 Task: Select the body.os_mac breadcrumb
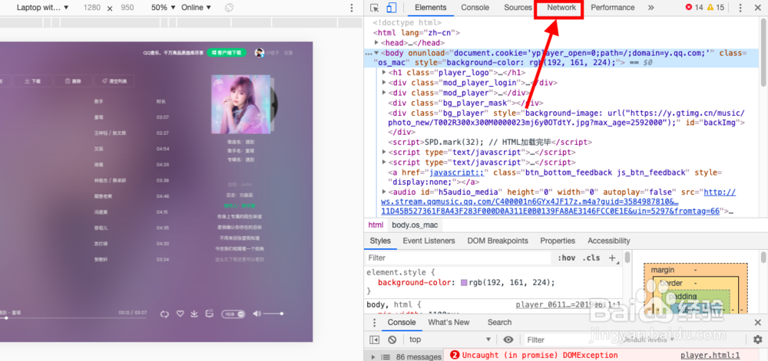point(415,225)
